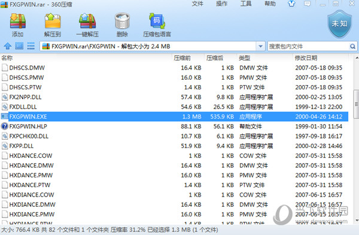
Task: Click the 解压到 (Extract to) icon
Action: [x=53, y=21]
